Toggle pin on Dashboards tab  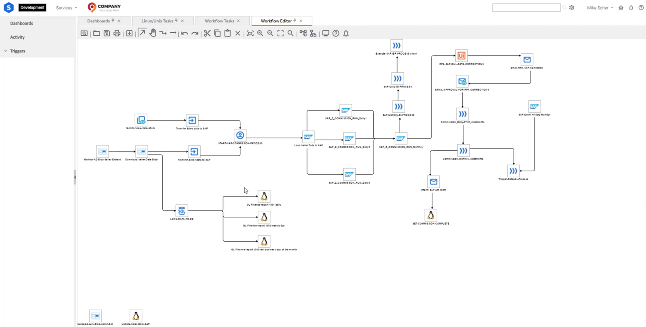coord(113,21)
